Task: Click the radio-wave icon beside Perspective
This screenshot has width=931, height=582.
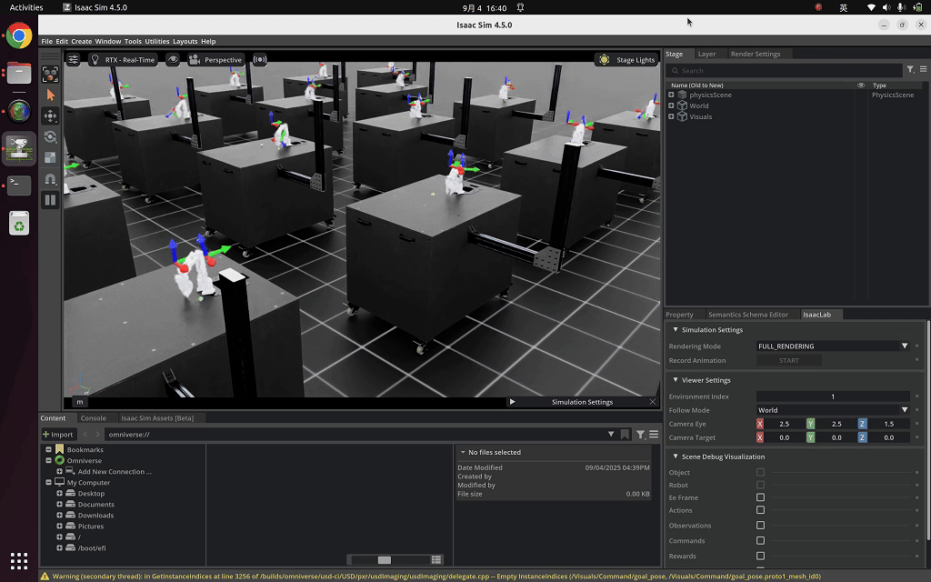Action: [x=259, y=59]
